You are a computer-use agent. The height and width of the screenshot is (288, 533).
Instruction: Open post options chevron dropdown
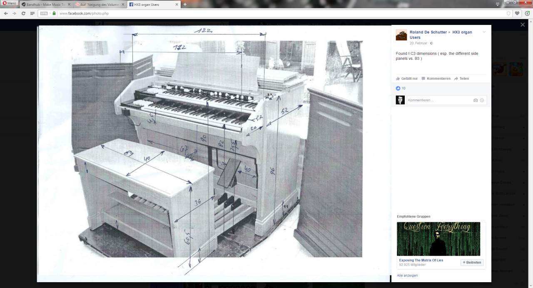[484, 32]
